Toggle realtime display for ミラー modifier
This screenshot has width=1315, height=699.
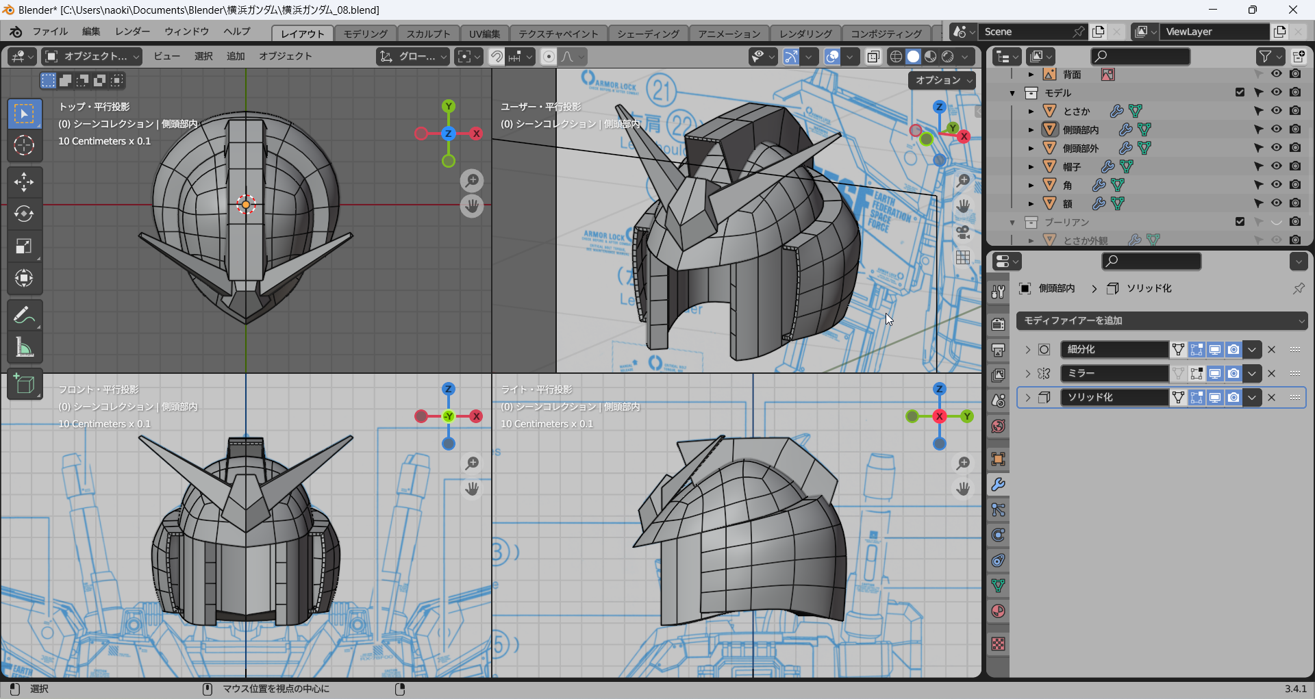coord(1214,374)
